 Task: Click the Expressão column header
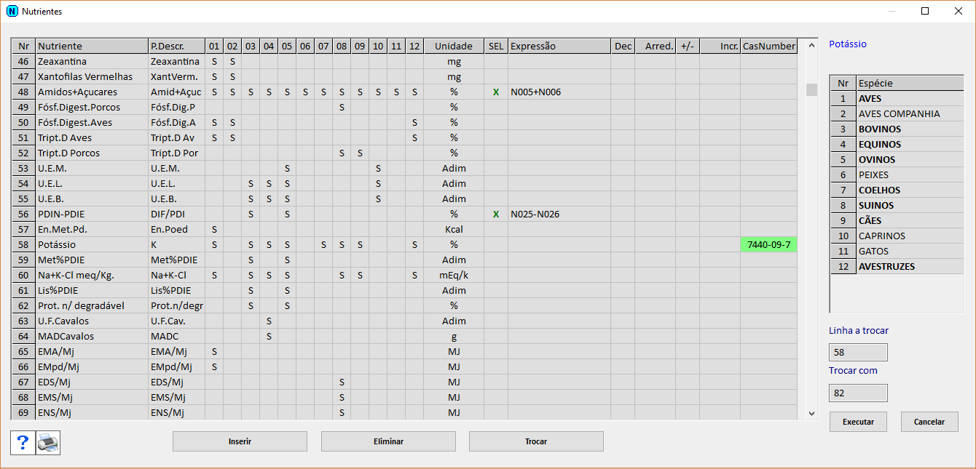click(559, 47)
